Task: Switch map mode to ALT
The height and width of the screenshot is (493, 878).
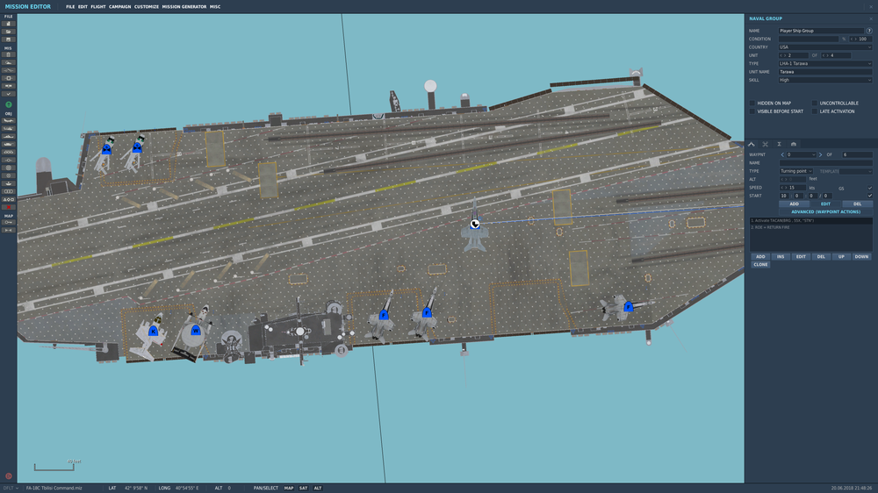Action: [318, 488]
